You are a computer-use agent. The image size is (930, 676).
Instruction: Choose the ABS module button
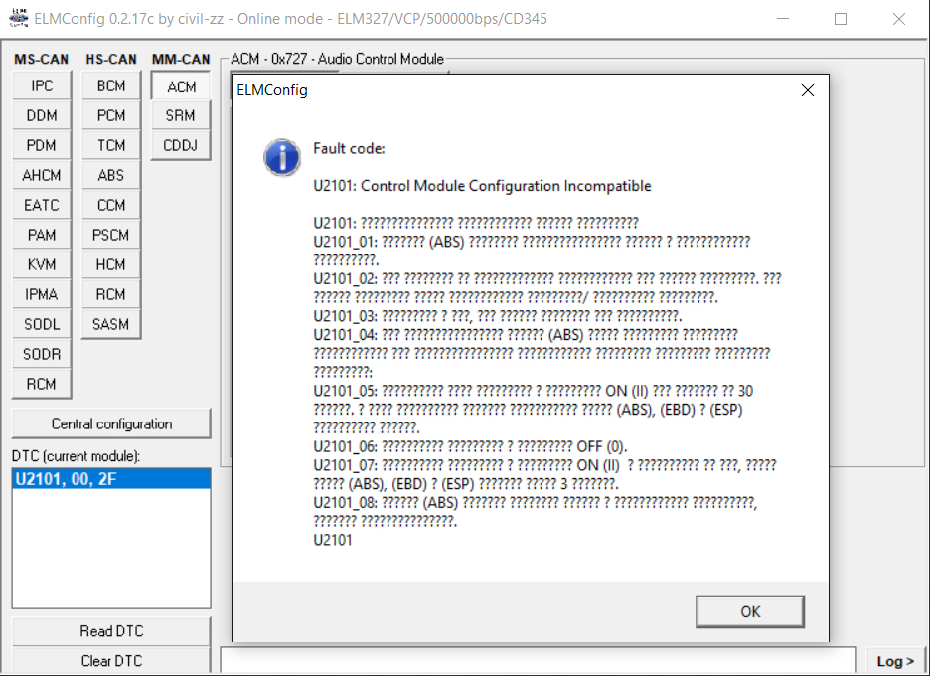pos(111,176)
